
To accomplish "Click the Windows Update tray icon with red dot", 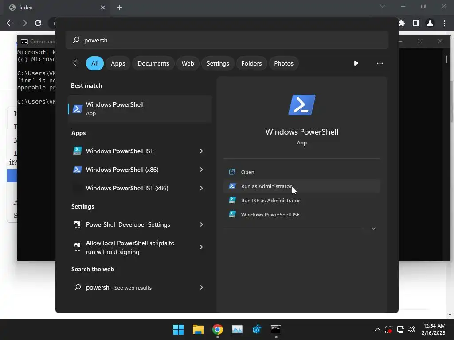I will coord(388,329).
